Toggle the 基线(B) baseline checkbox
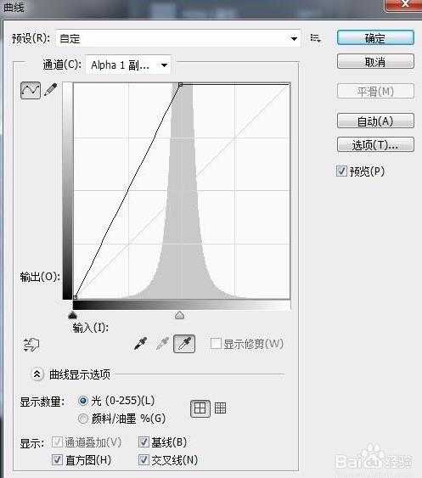This screenshot has width=422, height=478. [143, 441]
